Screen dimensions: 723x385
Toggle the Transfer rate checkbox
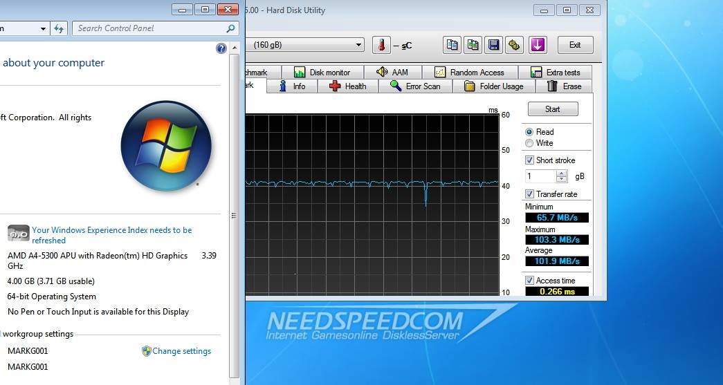(x=530, y=194)
